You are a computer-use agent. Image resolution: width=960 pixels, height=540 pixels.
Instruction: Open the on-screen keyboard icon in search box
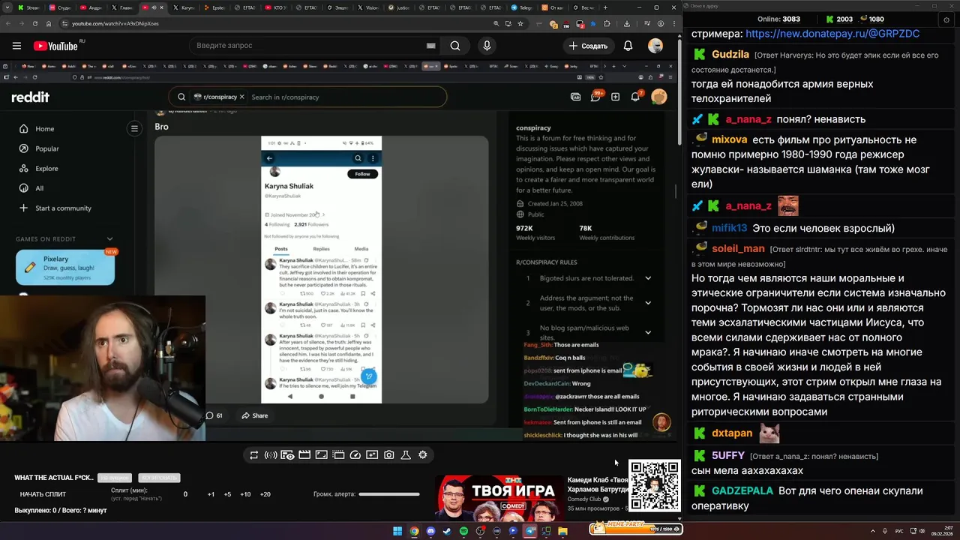click(430, 46)
